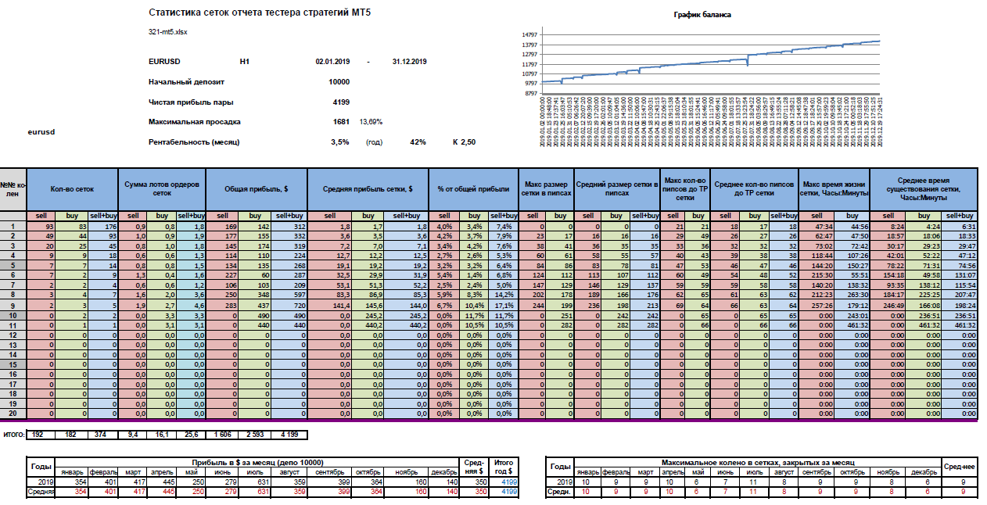Click the "Средний размер сетки в пипсах" header

pyautogui.click(x=617, y=188)
